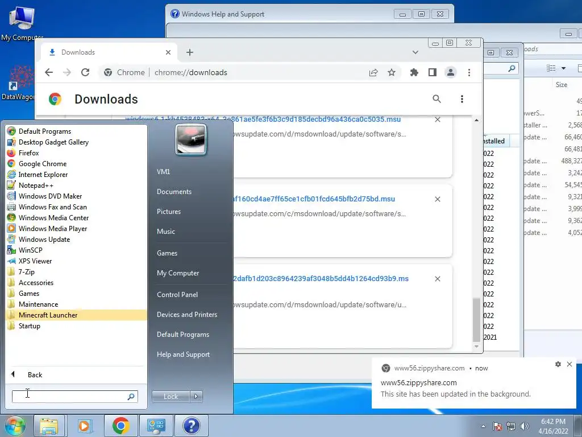This screenshot has height=437, width=582.
Task: Open Control Panel
Action: point(177,294)
